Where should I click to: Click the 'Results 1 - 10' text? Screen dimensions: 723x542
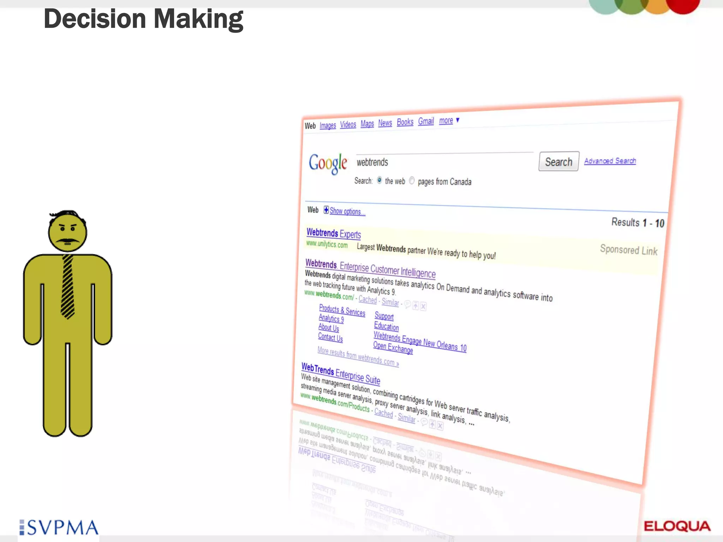[638, 223]
